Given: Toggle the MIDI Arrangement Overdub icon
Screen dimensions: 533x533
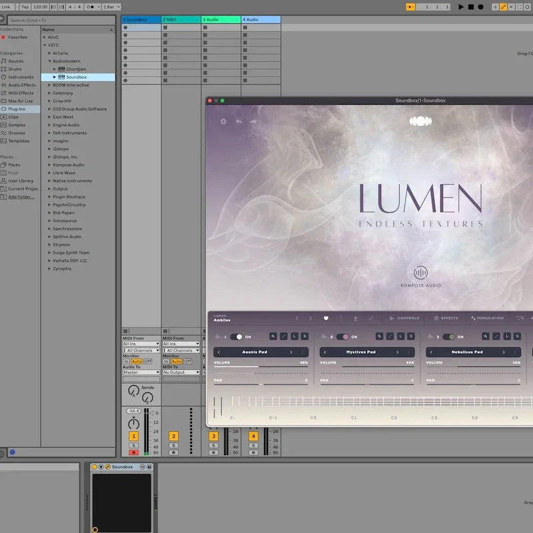Looking at the screenshot, I should pyautogui.click(x=494, y=7).
